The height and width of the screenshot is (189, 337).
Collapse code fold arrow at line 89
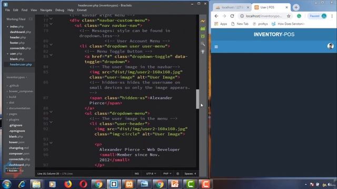point(51,112)
